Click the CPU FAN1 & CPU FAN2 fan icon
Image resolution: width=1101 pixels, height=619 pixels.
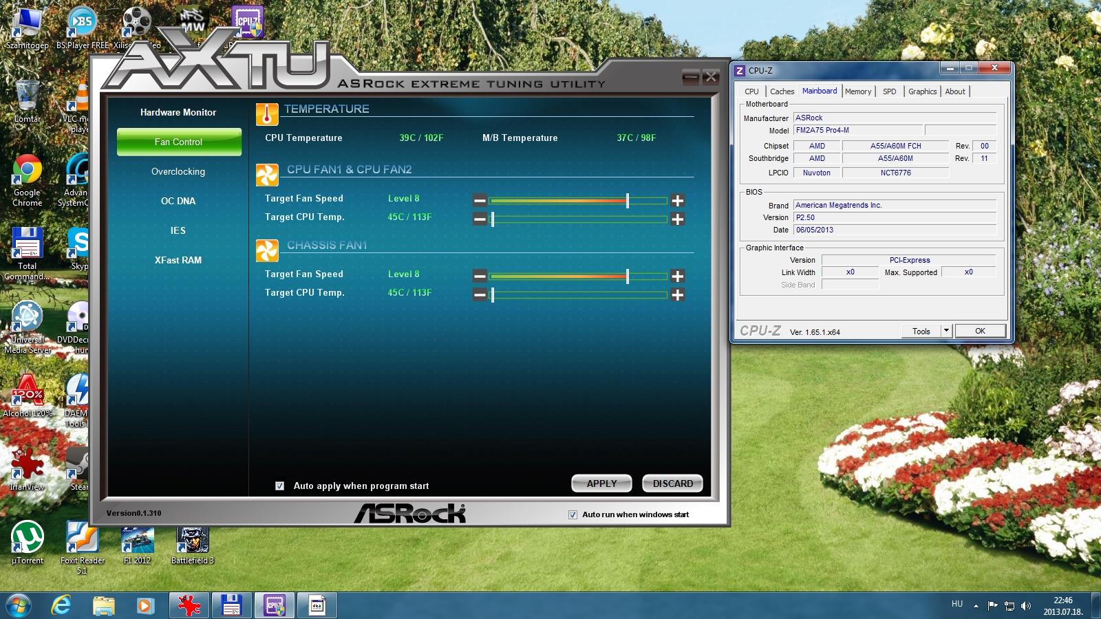(267, 175)
